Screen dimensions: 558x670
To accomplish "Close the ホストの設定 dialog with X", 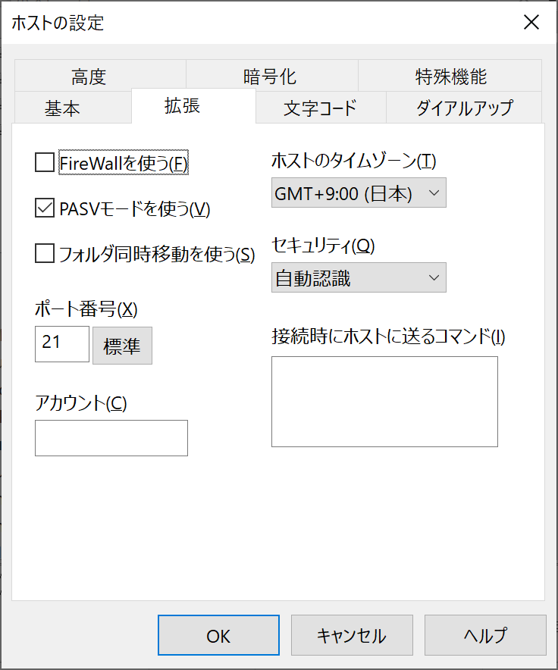I will 531,22.
